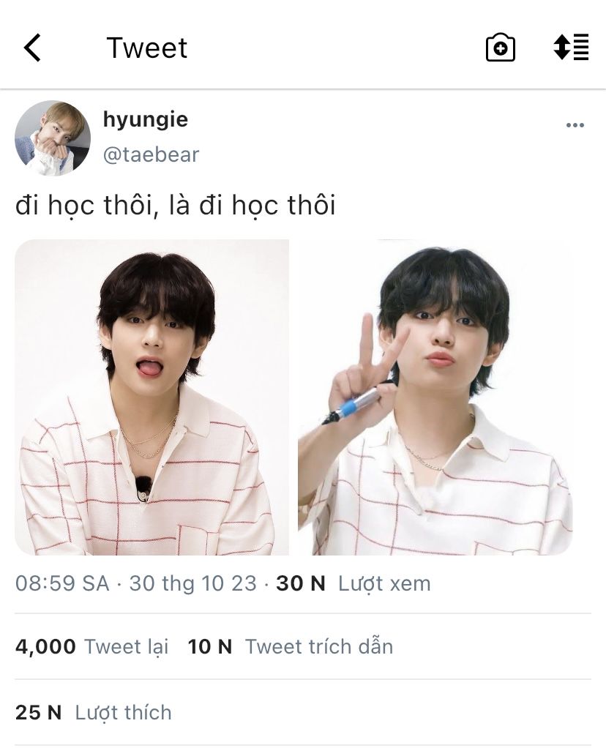The height and width of the screenshot is (748, 606).
Task: View 25 N Lượt thích list
Action: pyautogui.click(x=93, y=713)
